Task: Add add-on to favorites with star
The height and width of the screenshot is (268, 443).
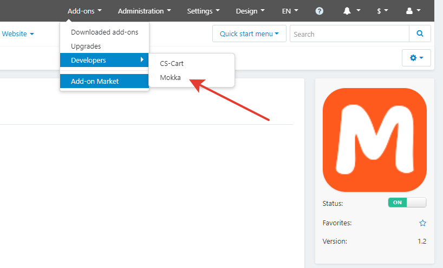Action: pos(422,223)
